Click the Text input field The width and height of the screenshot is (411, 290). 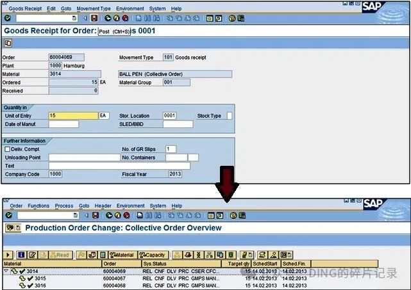119,166
